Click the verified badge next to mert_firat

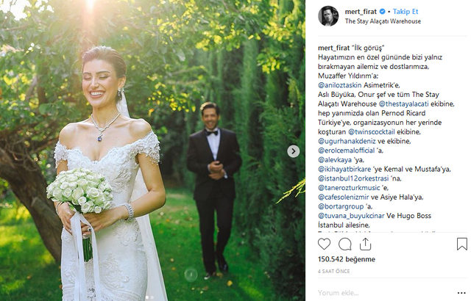coord(382,12)
